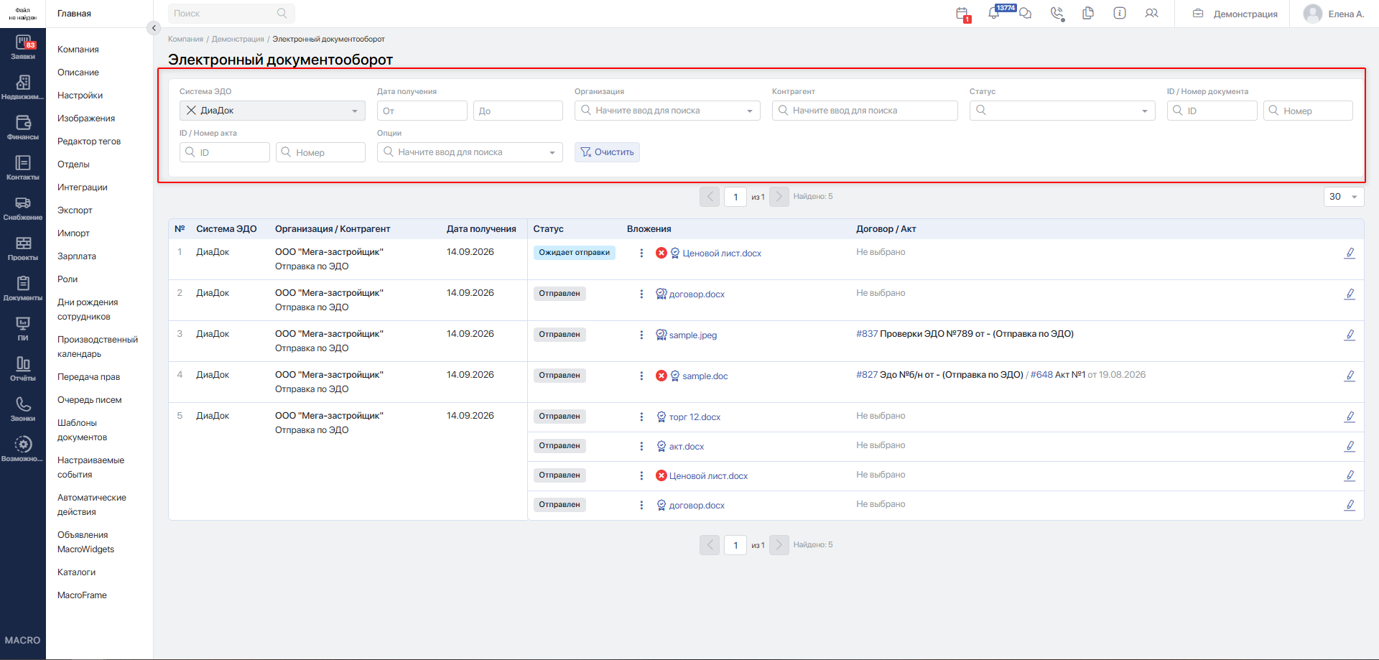Collapse the left navigation panel arrow
Screen dimensions: 1379x660
pos(153,28)
